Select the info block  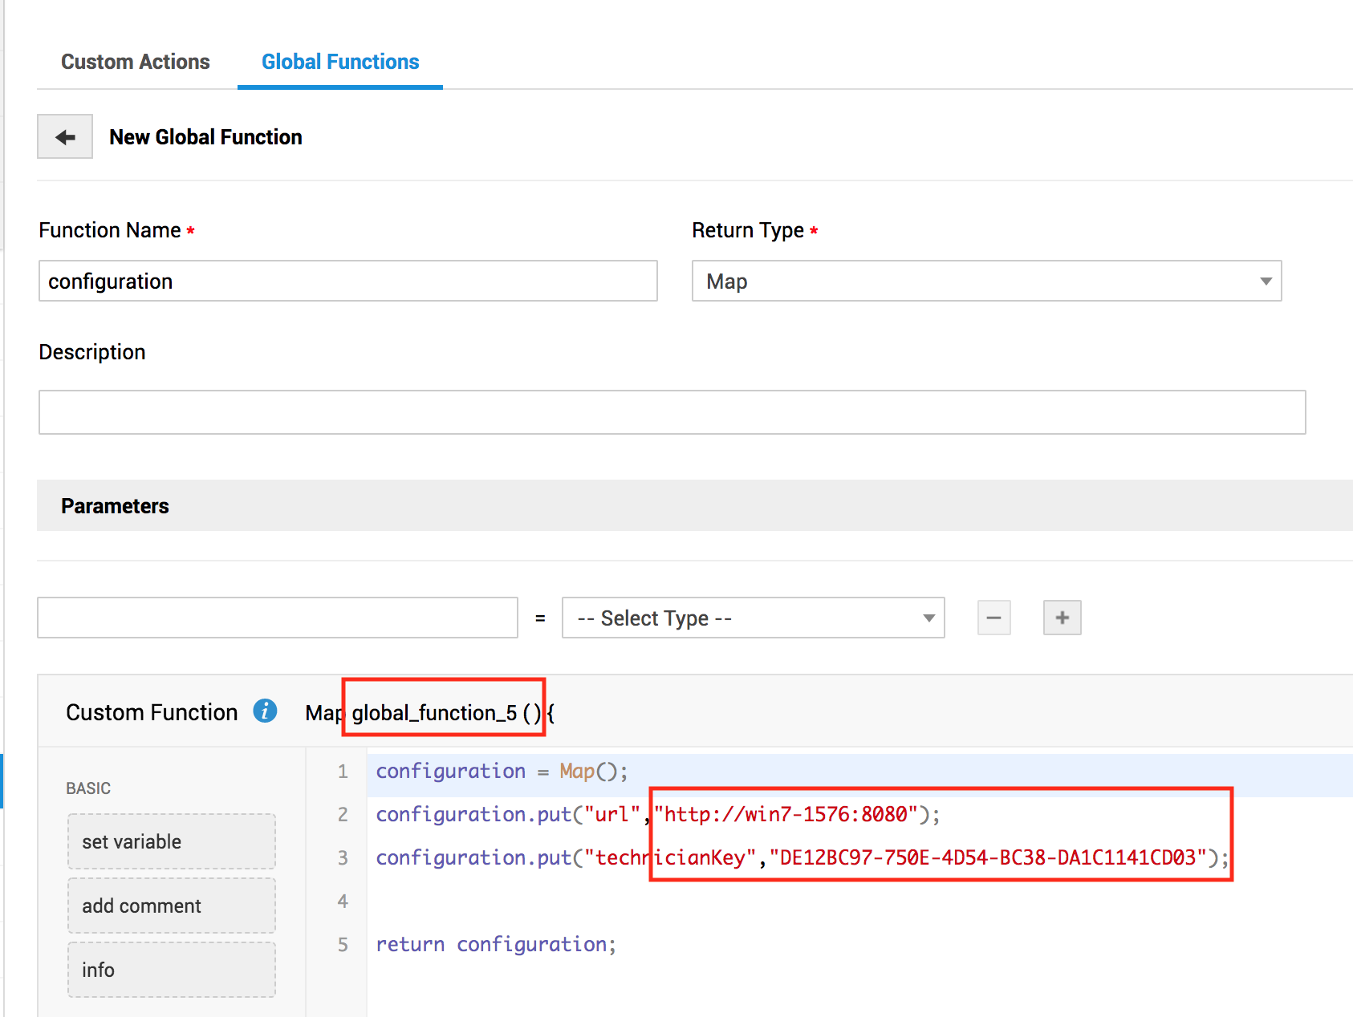tap(172, 970)
